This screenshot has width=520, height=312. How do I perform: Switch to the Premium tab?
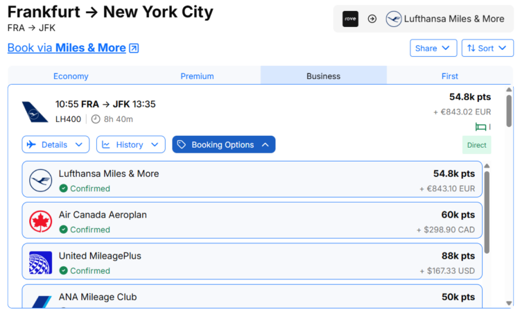(197, 76)
